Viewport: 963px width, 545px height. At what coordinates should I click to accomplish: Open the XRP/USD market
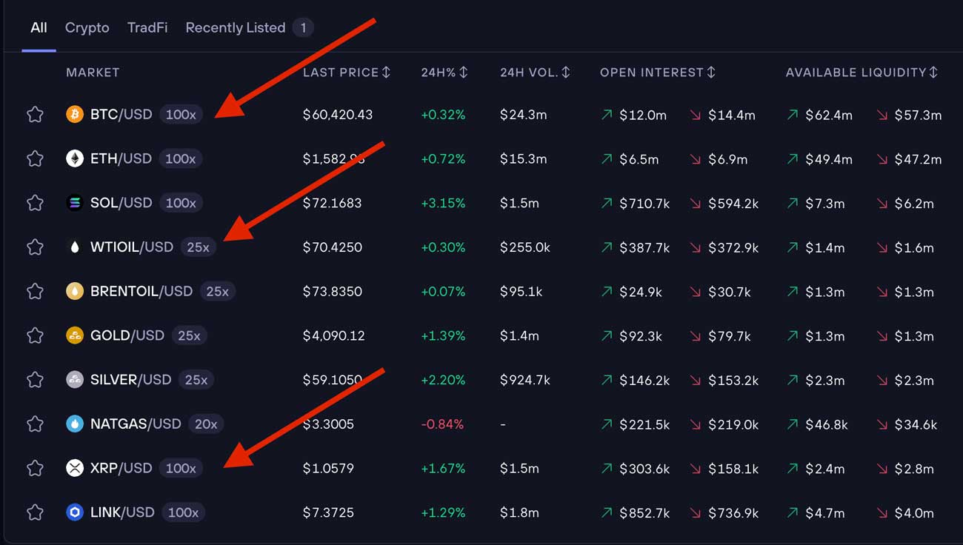121,468
